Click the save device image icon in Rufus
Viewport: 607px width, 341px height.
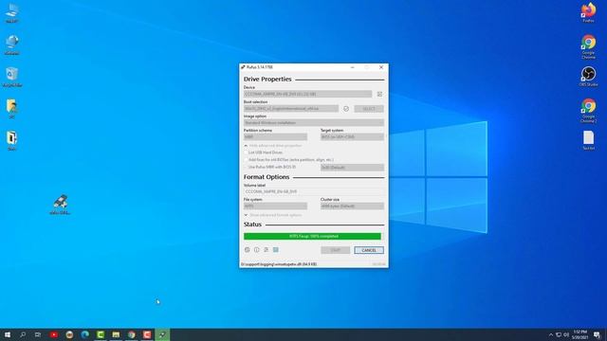[379, 94]
